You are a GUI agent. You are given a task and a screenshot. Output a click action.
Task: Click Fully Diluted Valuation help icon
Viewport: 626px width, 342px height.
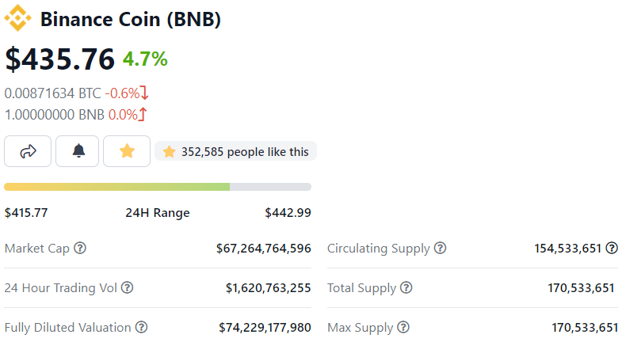(x=141, y=327)
